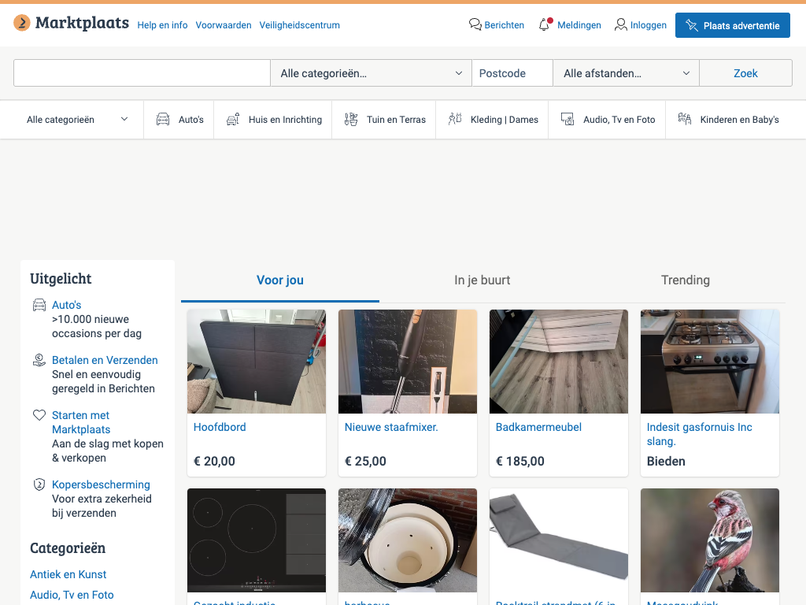Select the Auto's car icon category
This screenshot has width=806, height=605.
[x=163, y=120]
